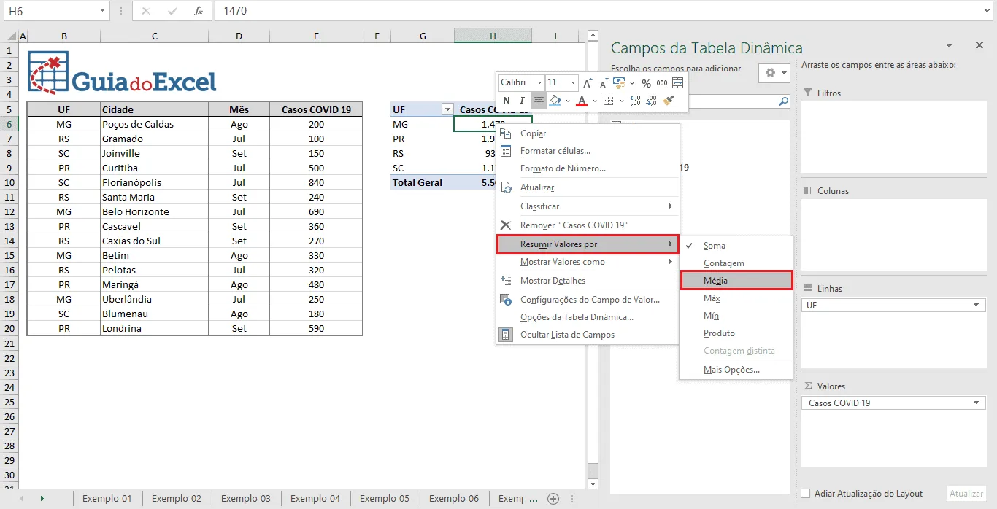Select cell containing Florianópolis
Screen dimensions: 997x509
pyautogui.click(x=154, y=182)
